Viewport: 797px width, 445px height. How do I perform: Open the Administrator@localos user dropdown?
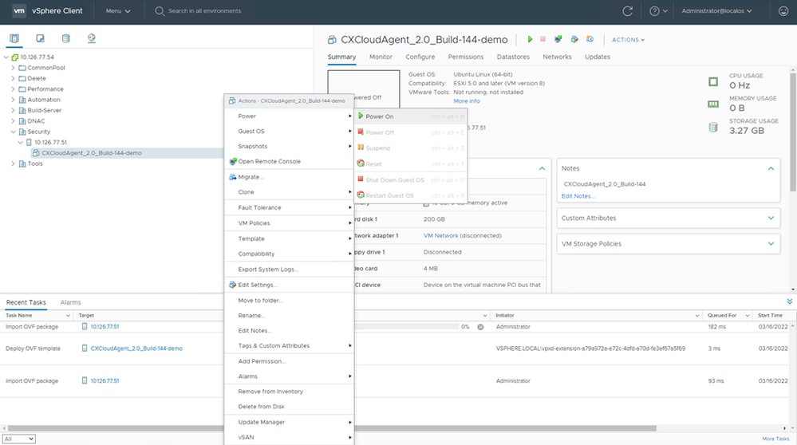[716, 10]
